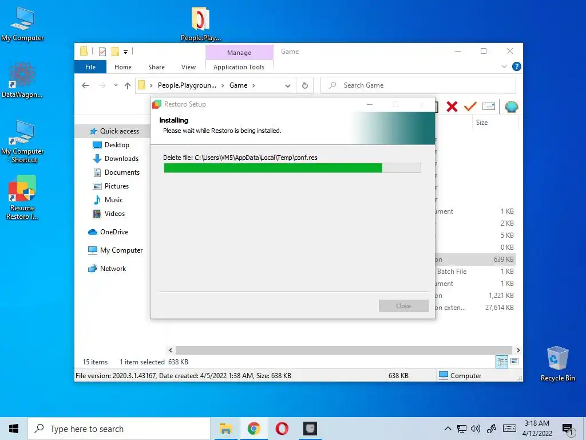Select Music in navigation pane

coord(108,200)
